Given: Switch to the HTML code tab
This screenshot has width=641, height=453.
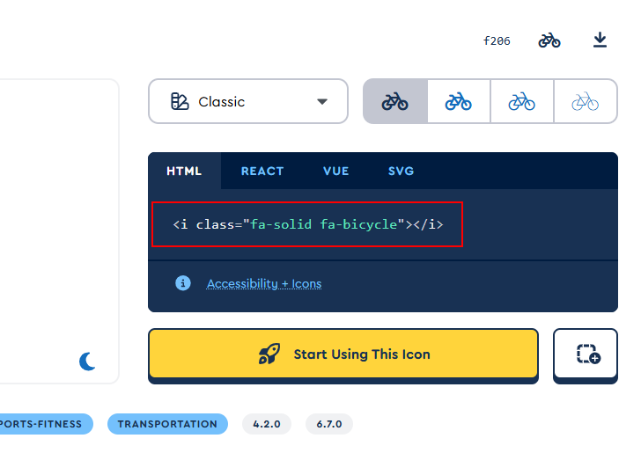Looking at the screenshot, I should [x=184, y=171].
